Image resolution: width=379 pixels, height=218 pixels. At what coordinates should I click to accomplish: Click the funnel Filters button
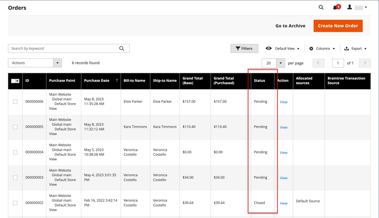click(x=244, y=48)
